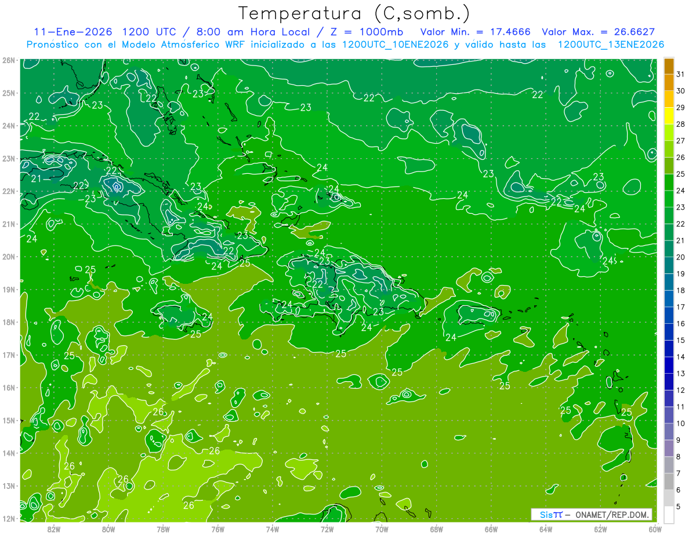Image resolution: width=696 pixels, height=537 pixels.
Task: Click the longitude axis label '68W'
Action: point(437,529)
